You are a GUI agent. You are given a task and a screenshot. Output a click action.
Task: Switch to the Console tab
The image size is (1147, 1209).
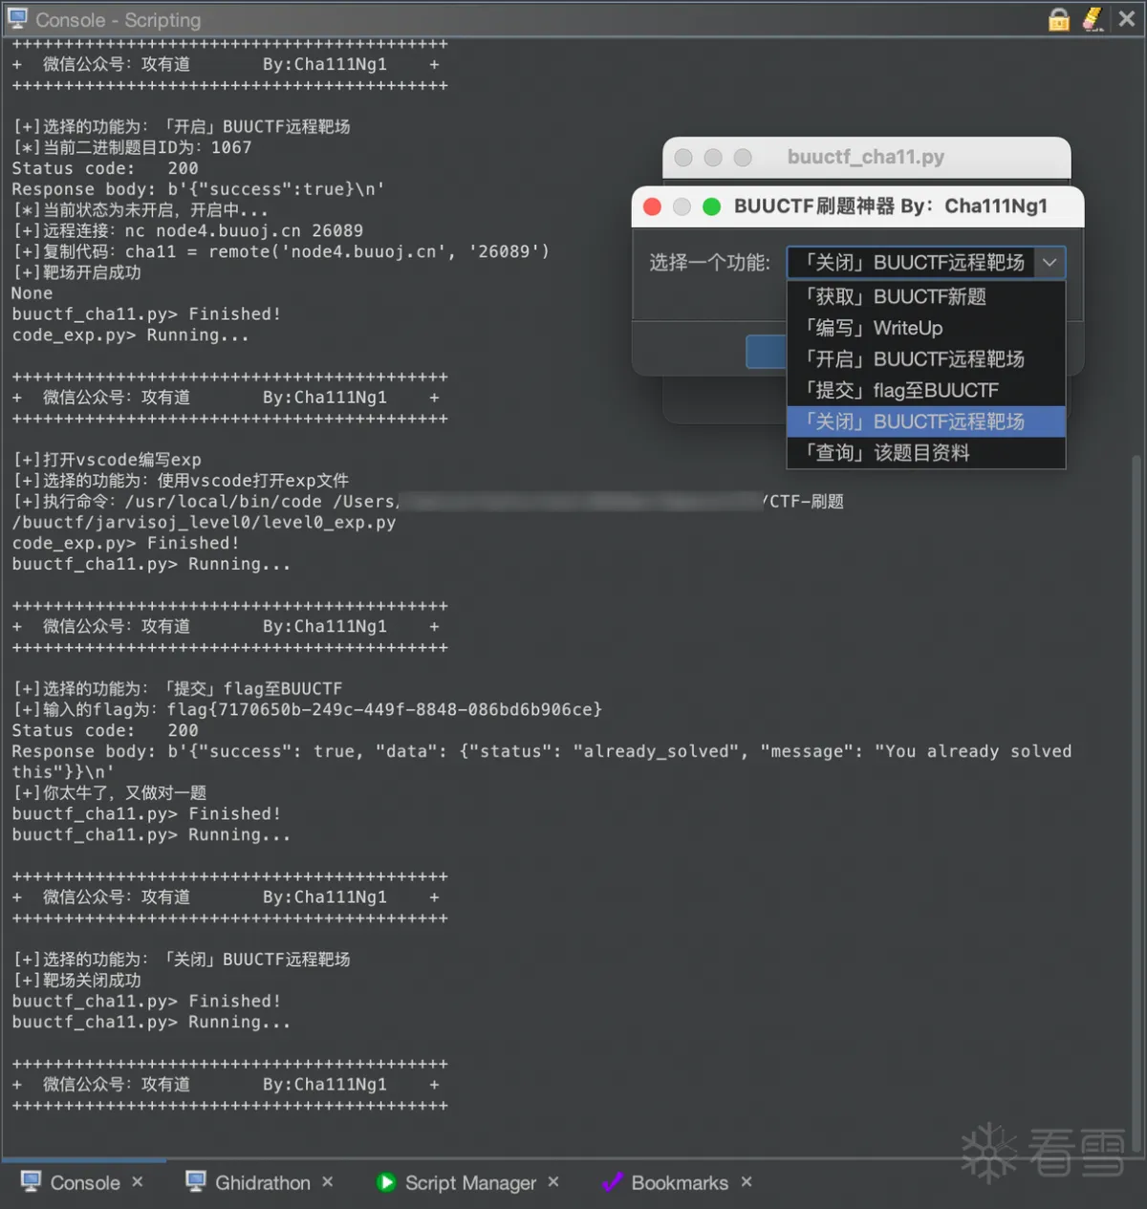click(85, 1182)
